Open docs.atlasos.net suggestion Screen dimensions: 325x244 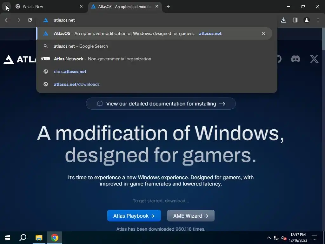point(154,71)
